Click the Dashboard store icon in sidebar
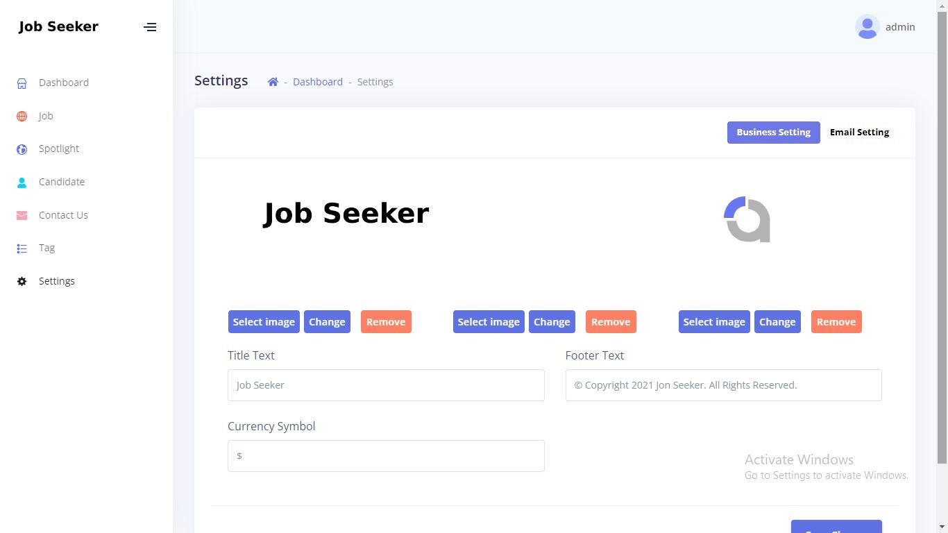 pyautogui.click(x=22, y=83)
